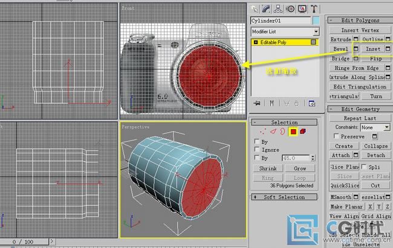Viewport: 393px width, 248px height.
Task: Enable the Ignore Backfacing checkbox
Action: [x=256, y=150]
